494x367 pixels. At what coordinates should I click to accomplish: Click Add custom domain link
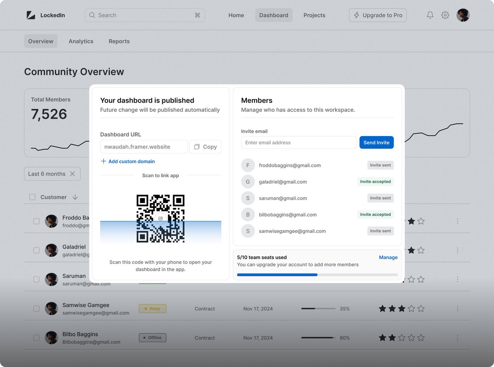click(x=128, y=161)
